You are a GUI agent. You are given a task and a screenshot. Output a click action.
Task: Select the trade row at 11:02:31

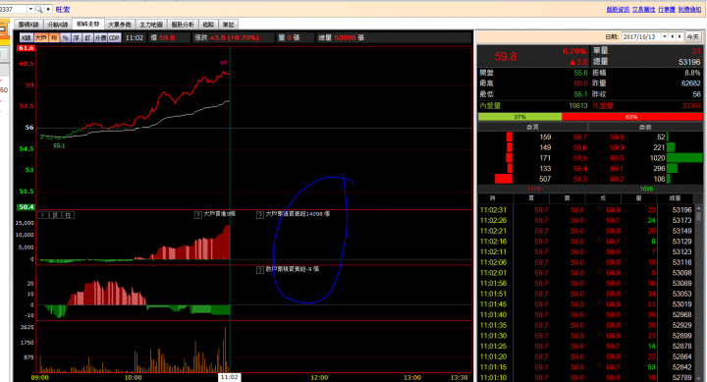tap(586, 210)
